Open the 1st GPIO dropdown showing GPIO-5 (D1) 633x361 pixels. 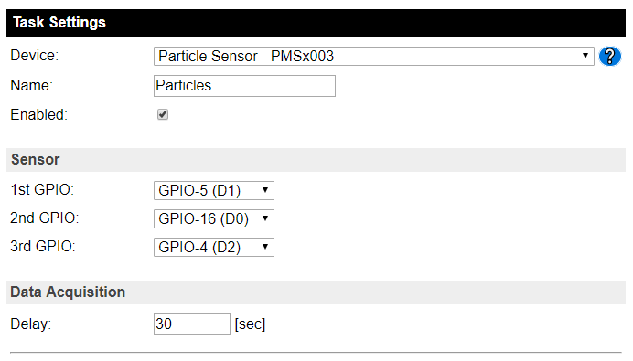[x=213, y=190]
